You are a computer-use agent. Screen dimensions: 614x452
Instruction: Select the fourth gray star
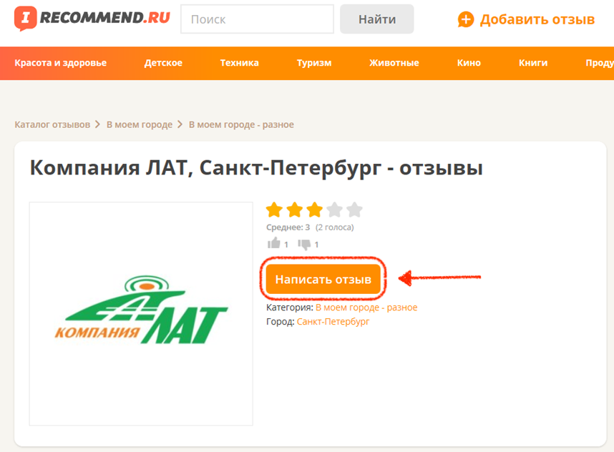(334, 210)
